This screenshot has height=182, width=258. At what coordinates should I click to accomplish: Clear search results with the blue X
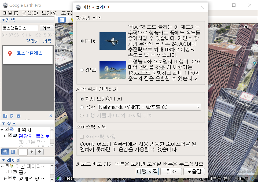pyautogui.click(x=51, y=116)
